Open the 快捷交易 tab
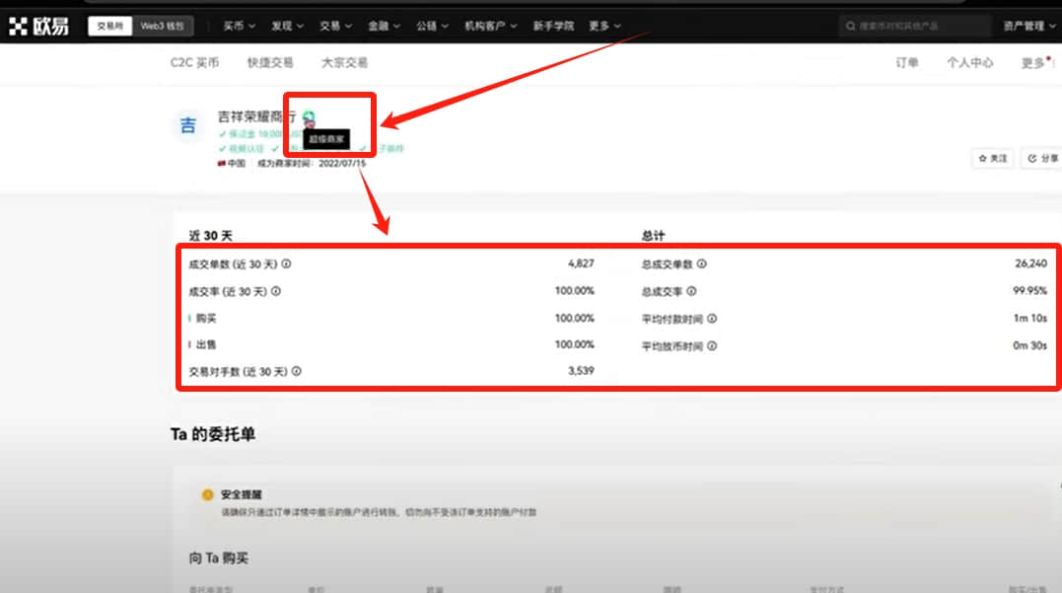The height and width of the screenshot is (593, 1062). coord(270,62)
